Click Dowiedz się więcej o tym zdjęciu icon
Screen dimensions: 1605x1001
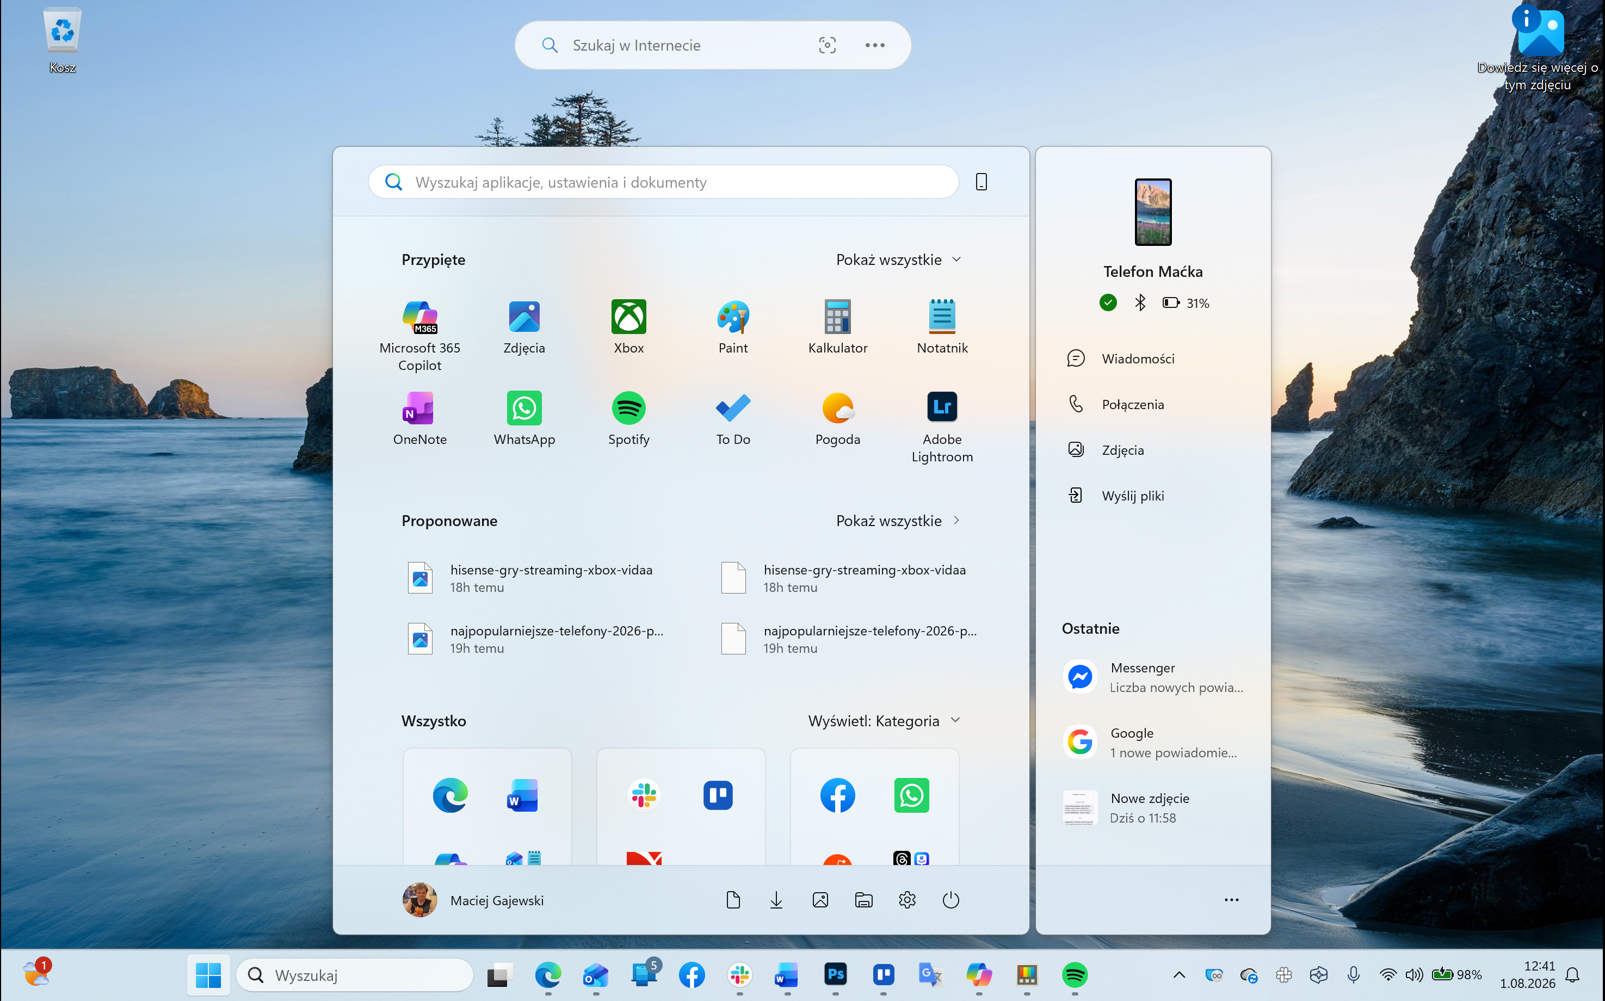point(1538,48)
